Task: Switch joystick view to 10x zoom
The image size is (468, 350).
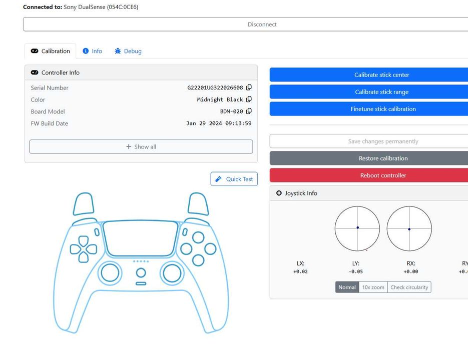Action: (x=373, y=287)
